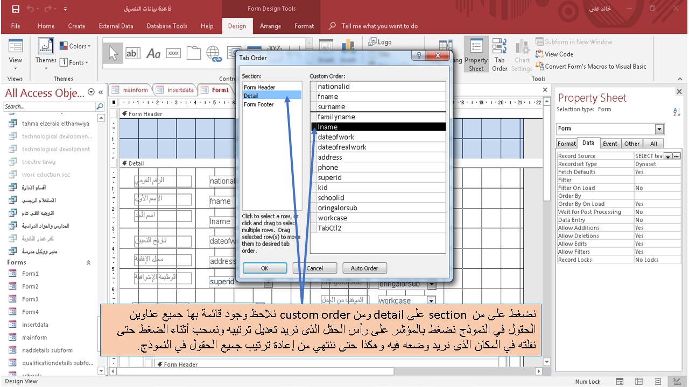The image size is (689, 387).
Task: Click the Logo icon in the ribbon
Action: pos(380,41)
